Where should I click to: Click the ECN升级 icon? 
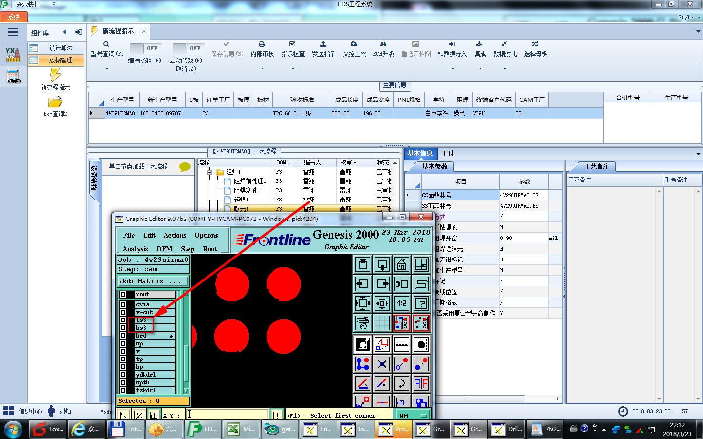[383, 44]
